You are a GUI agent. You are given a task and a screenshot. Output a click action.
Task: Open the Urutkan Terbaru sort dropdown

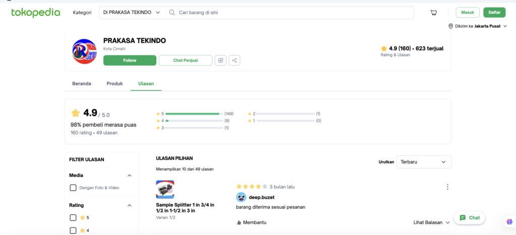tap(424, 162)
